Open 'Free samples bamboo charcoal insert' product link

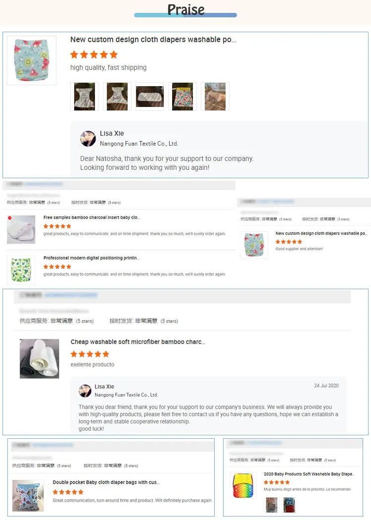pyautogui.click(x=92, y=217)
